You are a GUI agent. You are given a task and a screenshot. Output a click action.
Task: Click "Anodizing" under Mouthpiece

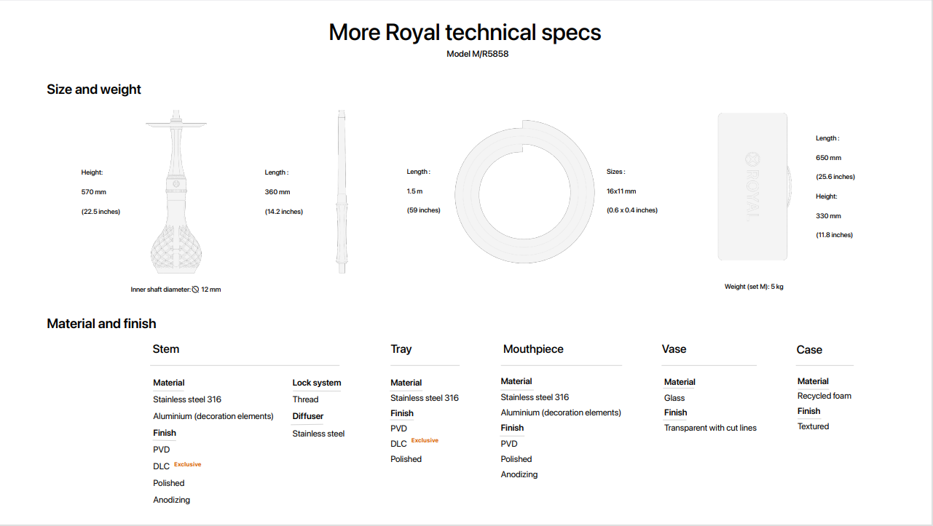tap(519, 474)
